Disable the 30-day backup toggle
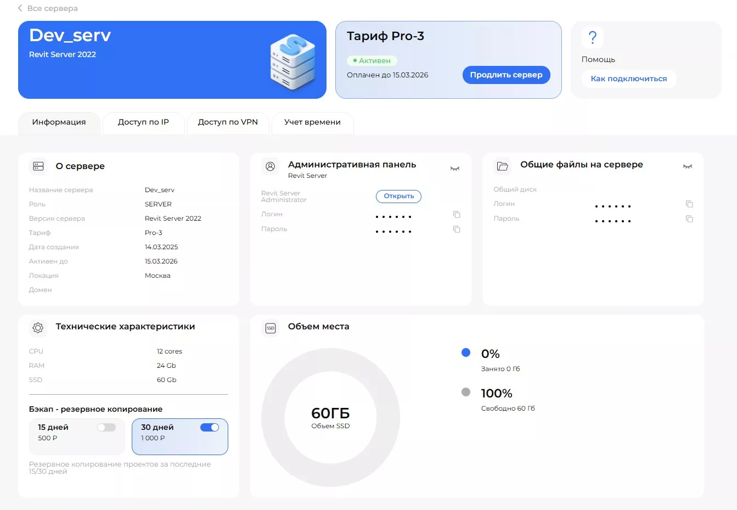The width and height of the screenshot is (737, 510). point(210,428)
